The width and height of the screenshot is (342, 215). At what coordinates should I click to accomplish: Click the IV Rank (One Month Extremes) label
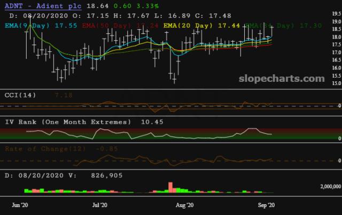(67, 122)
